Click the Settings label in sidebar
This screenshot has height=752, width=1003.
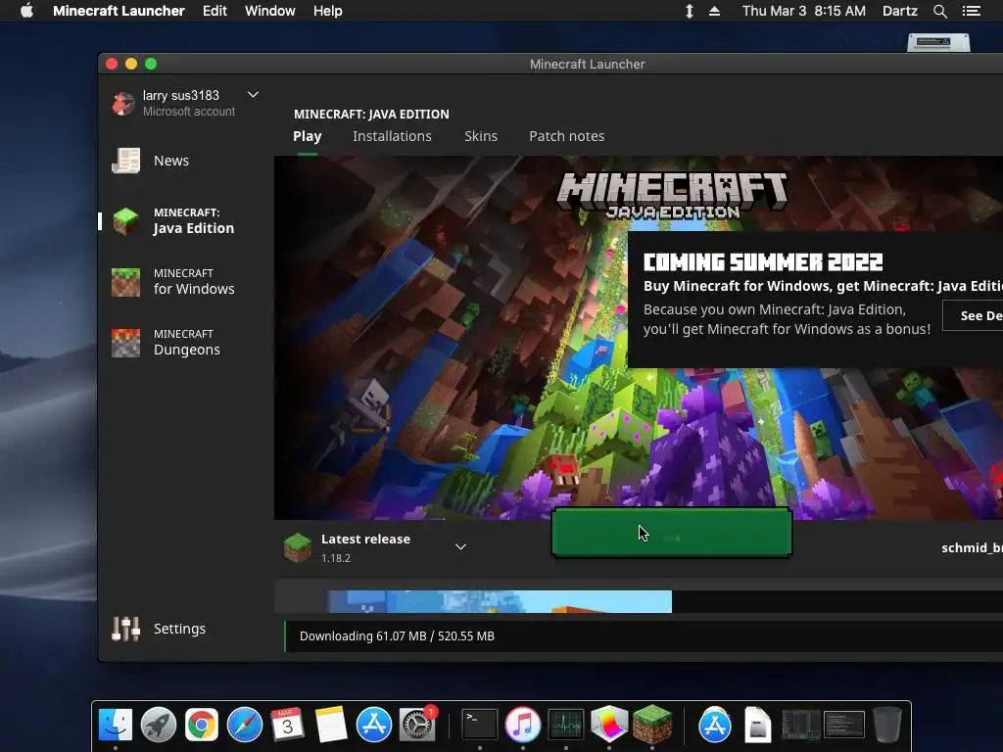coord(180,629)
